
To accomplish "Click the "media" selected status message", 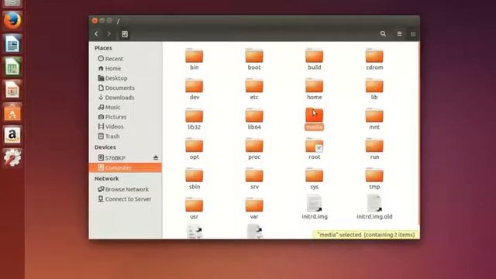I will point(366,235).
